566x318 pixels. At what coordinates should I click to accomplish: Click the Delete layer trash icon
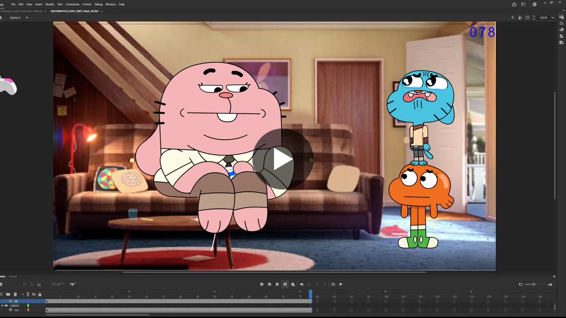click(15, 294)
